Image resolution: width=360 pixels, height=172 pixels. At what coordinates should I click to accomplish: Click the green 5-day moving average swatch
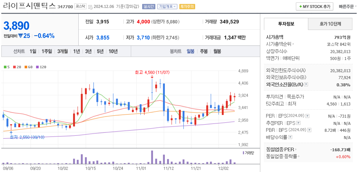[5, 67]
